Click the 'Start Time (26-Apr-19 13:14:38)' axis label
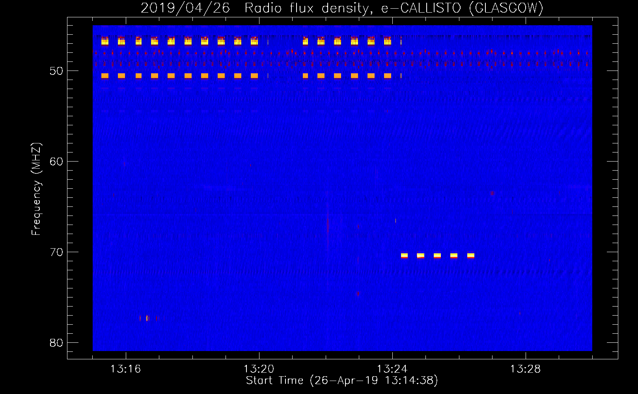Viewport: 638px width, 394px height. point(342,381)
